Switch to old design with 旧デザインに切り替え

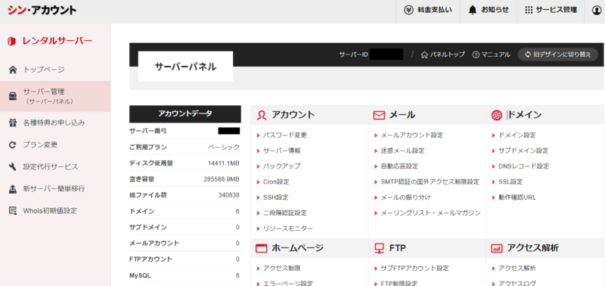pyautogui.click(x=557, y=54)
